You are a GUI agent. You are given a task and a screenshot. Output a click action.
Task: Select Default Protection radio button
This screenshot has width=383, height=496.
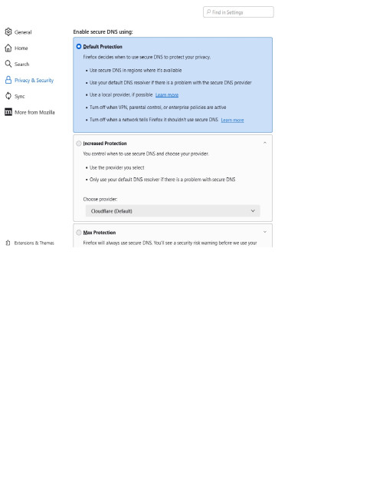tap(79, 47)
